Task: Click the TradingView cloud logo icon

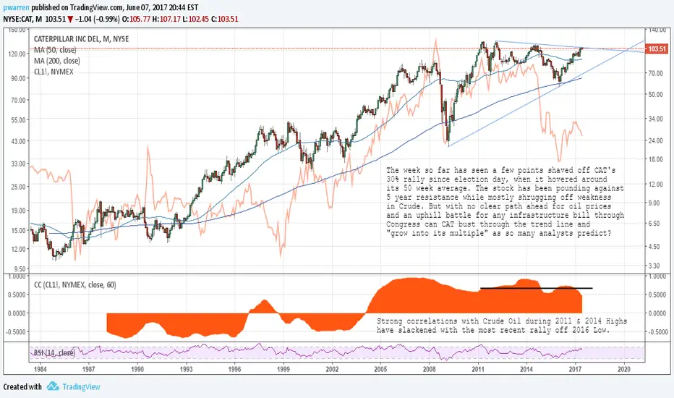Action: (53, 386)
